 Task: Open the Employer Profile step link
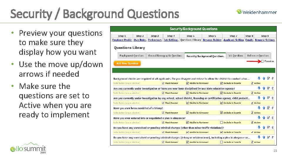pyautogui.click(x=122, y=40)
